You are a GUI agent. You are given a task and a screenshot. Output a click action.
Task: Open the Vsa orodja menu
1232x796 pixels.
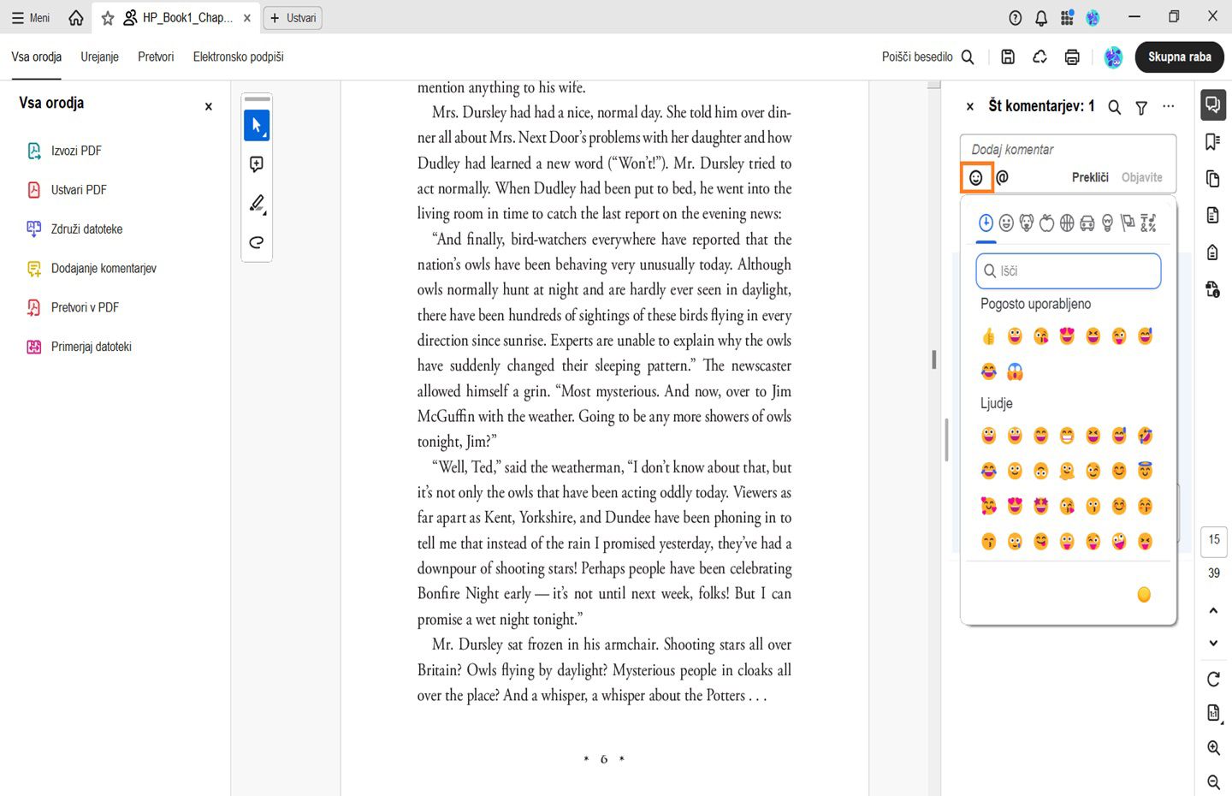(37, 56)
